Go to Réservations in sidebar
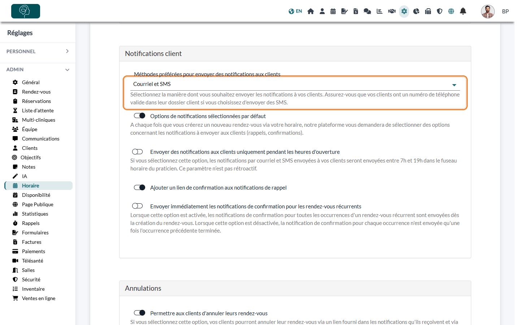The height and width of the screenshot is (325, 520). 36,101
